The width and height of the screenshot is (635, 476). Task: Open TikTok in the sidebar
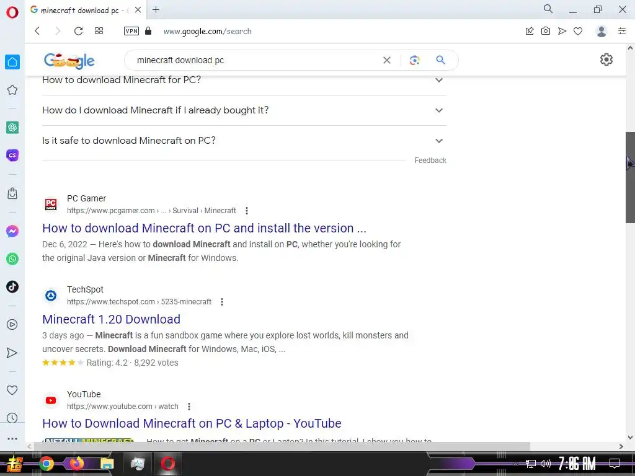tap(12, 287)
